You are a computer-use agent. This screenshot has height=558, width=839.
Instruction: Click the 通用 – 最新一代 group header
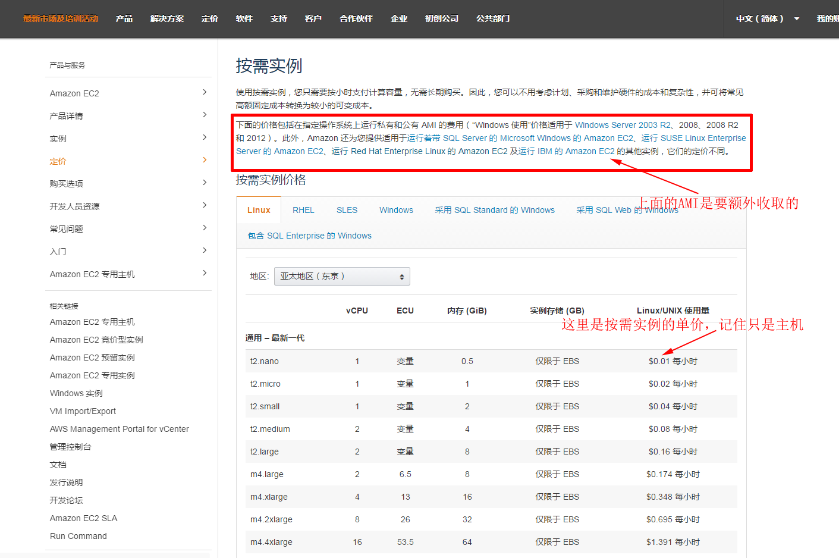click(275, 338)
